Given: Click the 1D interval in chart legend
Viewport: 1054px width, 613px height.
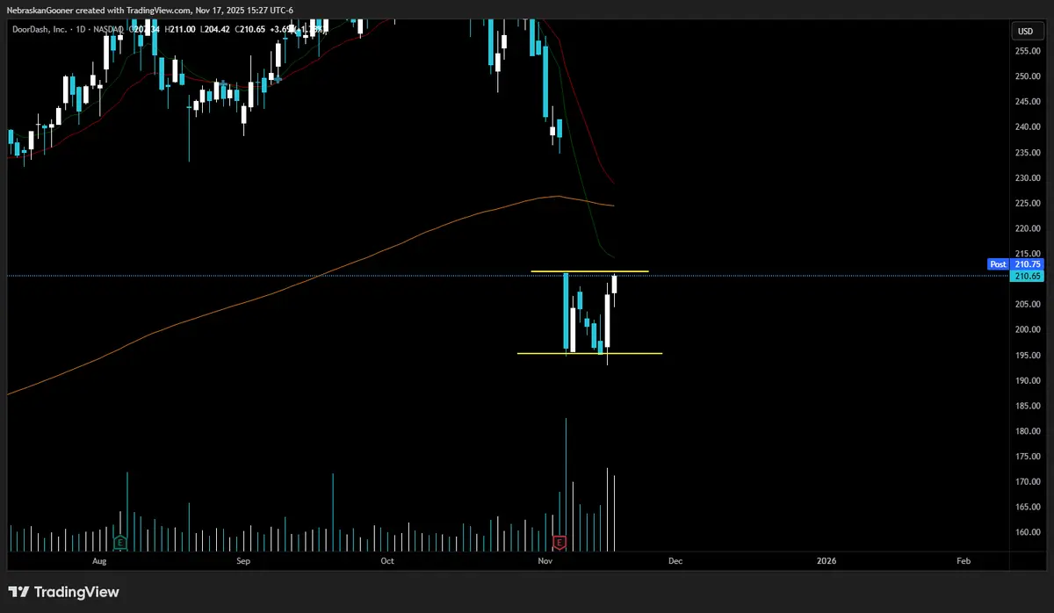Looking at the screenshot, I should 81,30.
